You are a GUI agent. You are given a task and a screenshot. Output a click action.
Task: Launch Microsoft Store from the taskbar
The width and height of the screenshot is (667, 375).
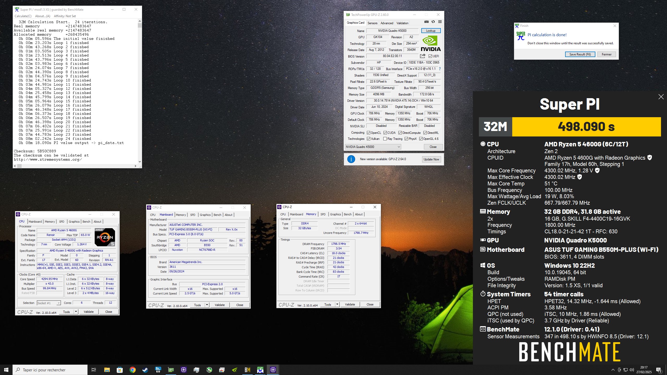click(x=120, y=370)
